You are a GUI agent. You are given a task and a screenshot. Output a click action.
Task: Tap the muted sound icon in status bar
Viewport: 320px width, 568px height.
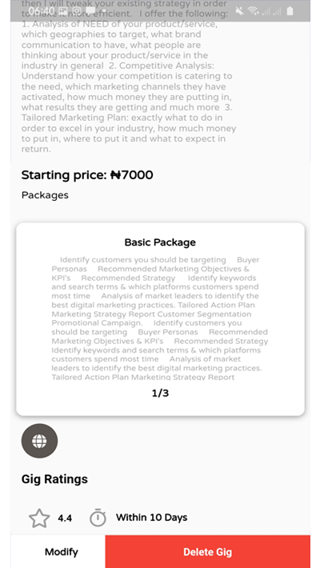tap(239, 11)
